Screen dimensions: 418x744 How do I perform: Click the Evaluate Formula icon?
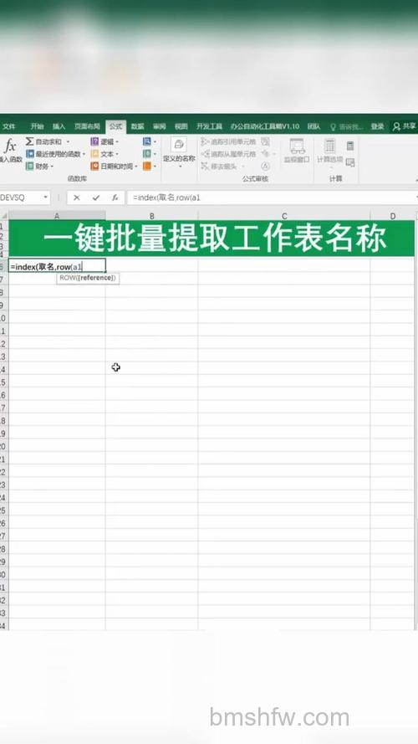click(x=265, y=166)
